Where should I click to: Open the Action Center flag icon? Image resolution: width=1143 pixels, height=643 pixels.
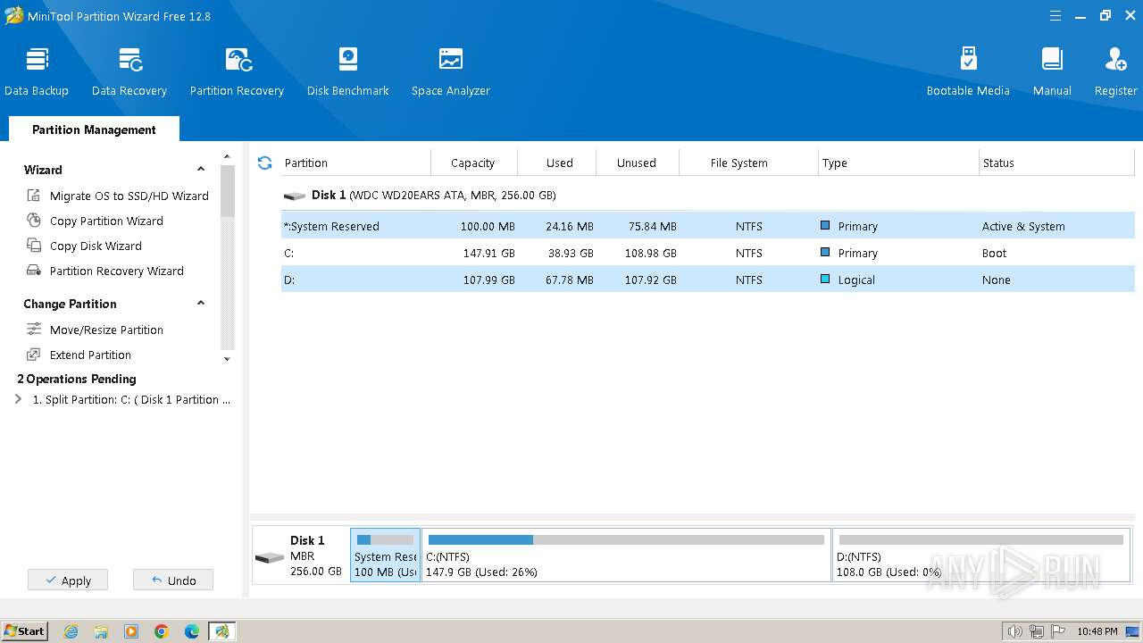pyautogui.click(x=1058, y=631)
